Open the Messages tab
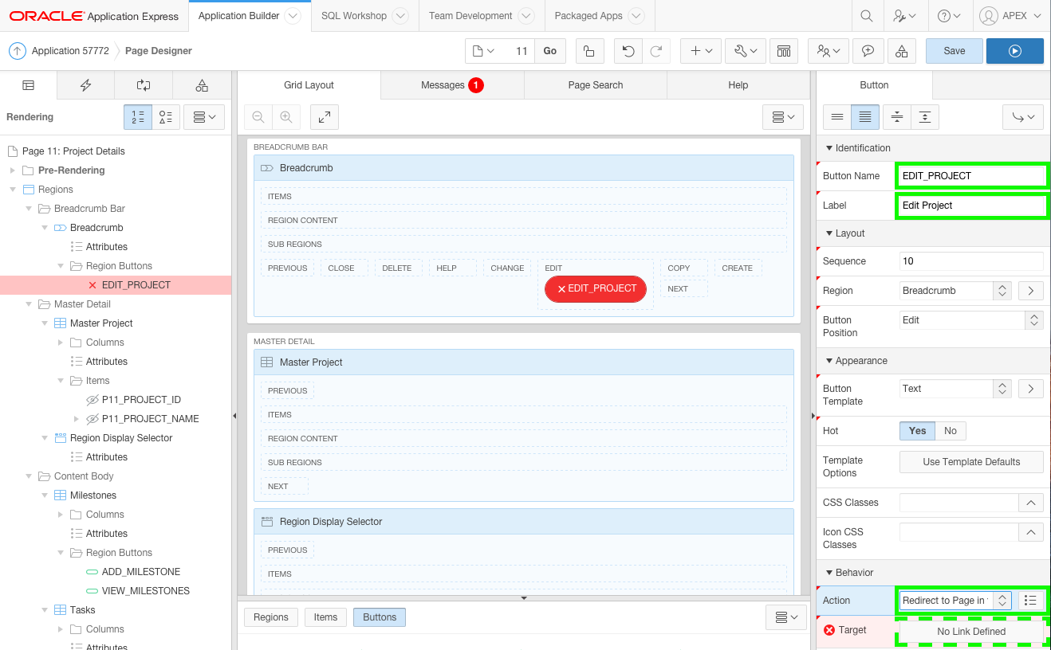Viewport: 1051px width, 650px height. tap(452, 85)
